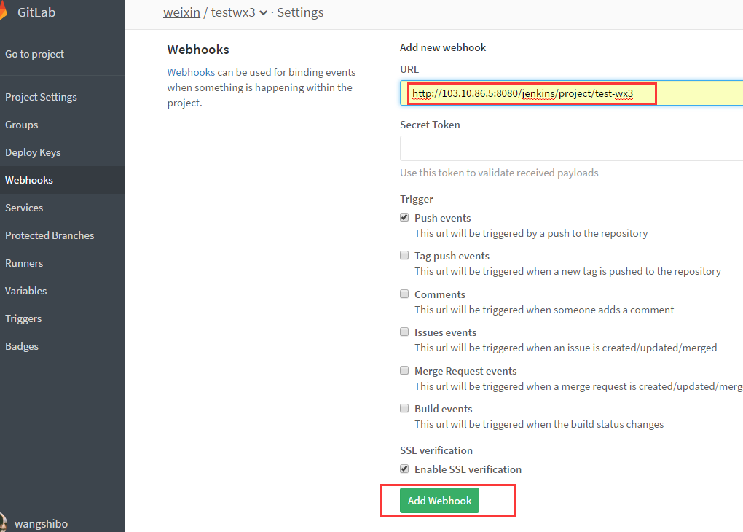The height and width of the screenshot is (532, 743).
Task: Click the Settings breadcrumb text
Action: [x=300, y=12]
